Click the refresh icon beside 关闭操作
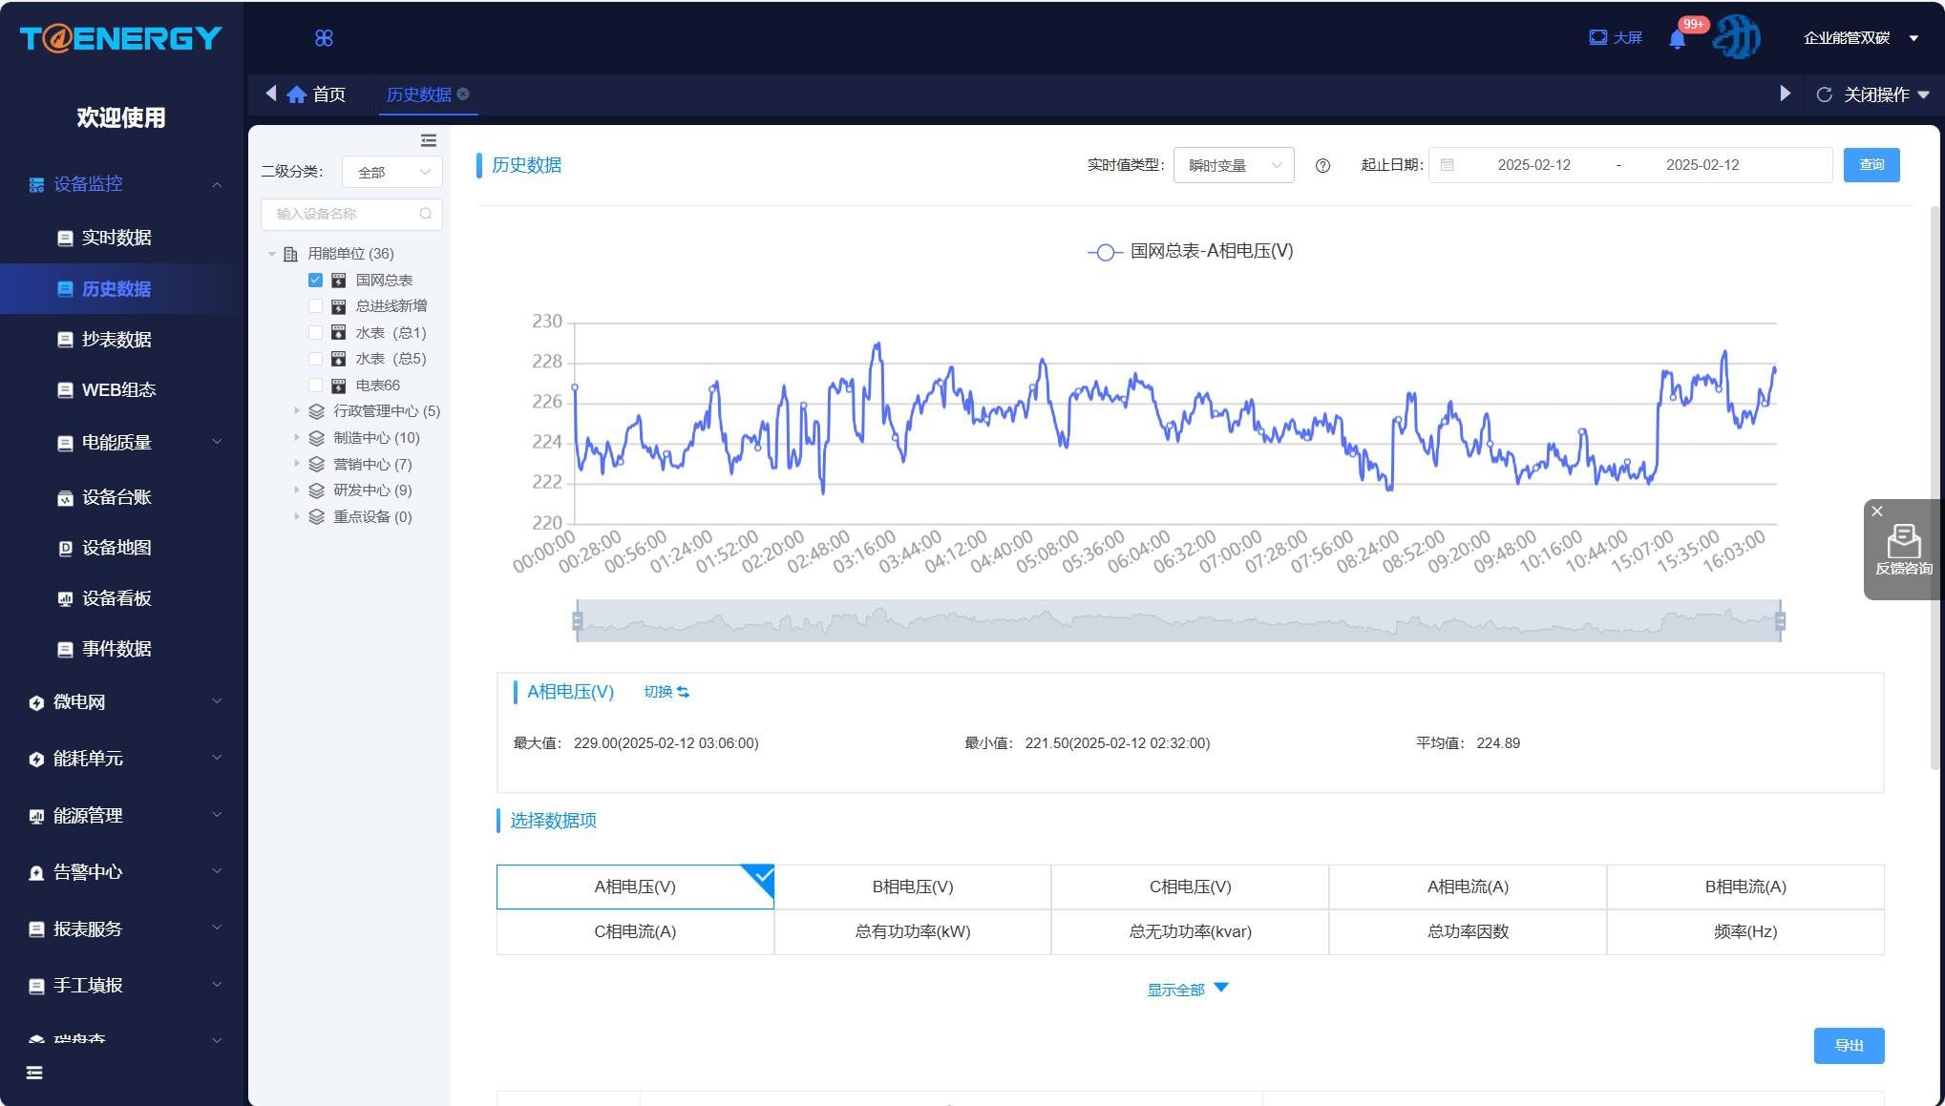This screenshot has height=1106, width=1945. (x=1824, y=94)
